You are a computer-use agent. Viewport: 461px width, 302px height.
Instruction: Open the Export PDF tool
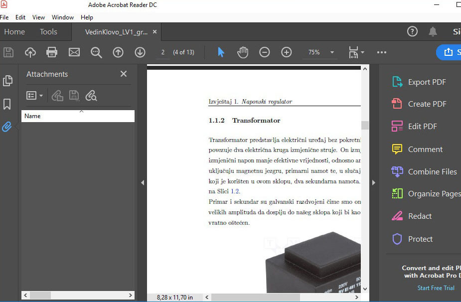[427, 82]
